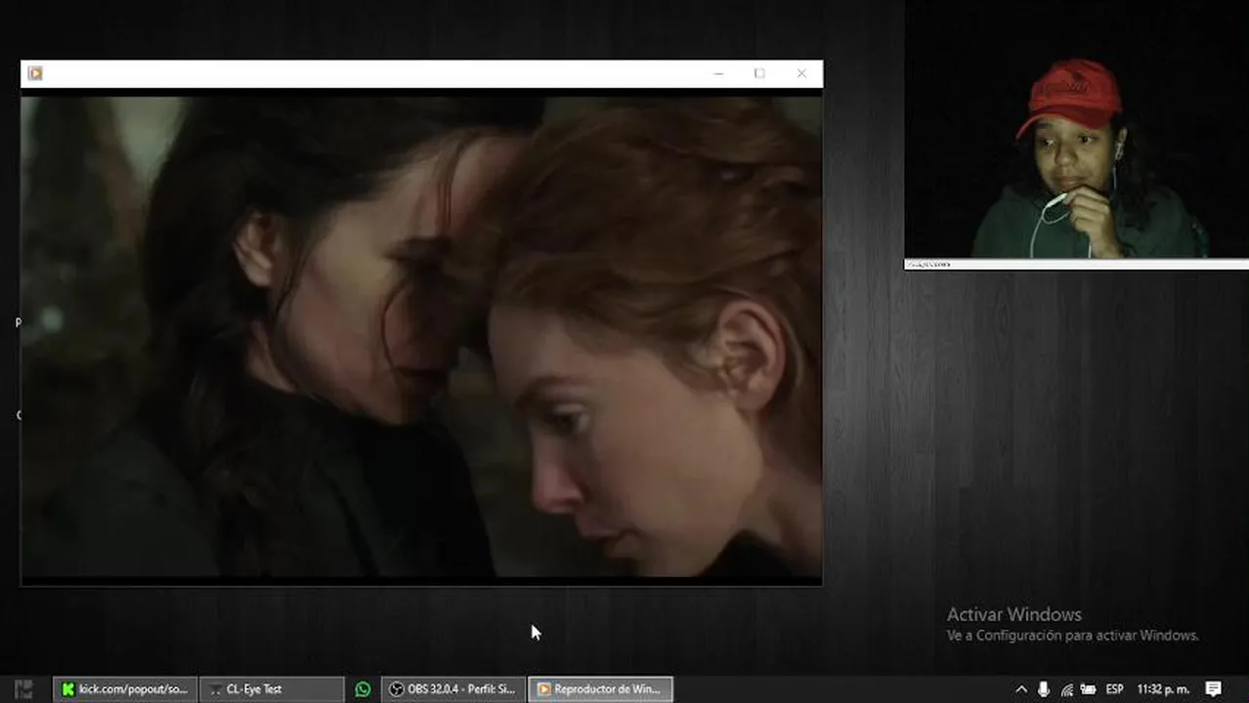Maximize the media player window
This screenshot has height=703, width=1249.
point(759,73)
